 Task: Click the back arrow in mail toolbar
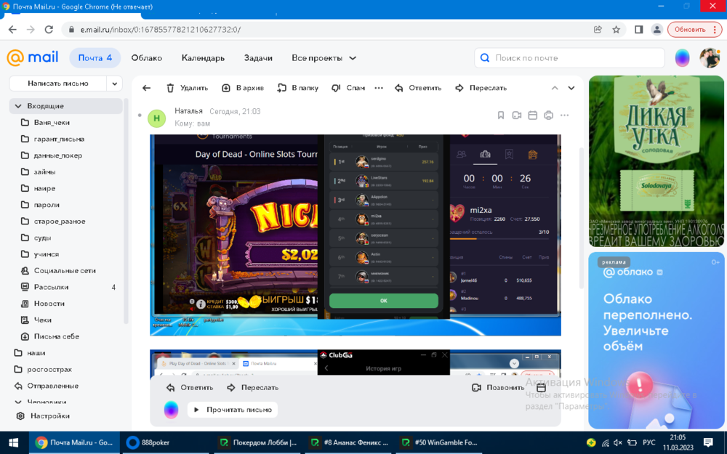[146, 88]
